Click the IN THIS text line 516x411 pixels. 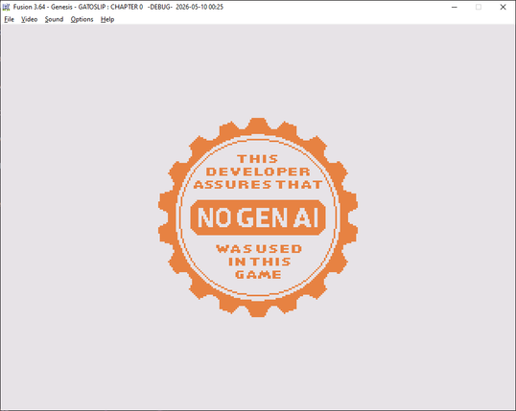coord(259,262)
